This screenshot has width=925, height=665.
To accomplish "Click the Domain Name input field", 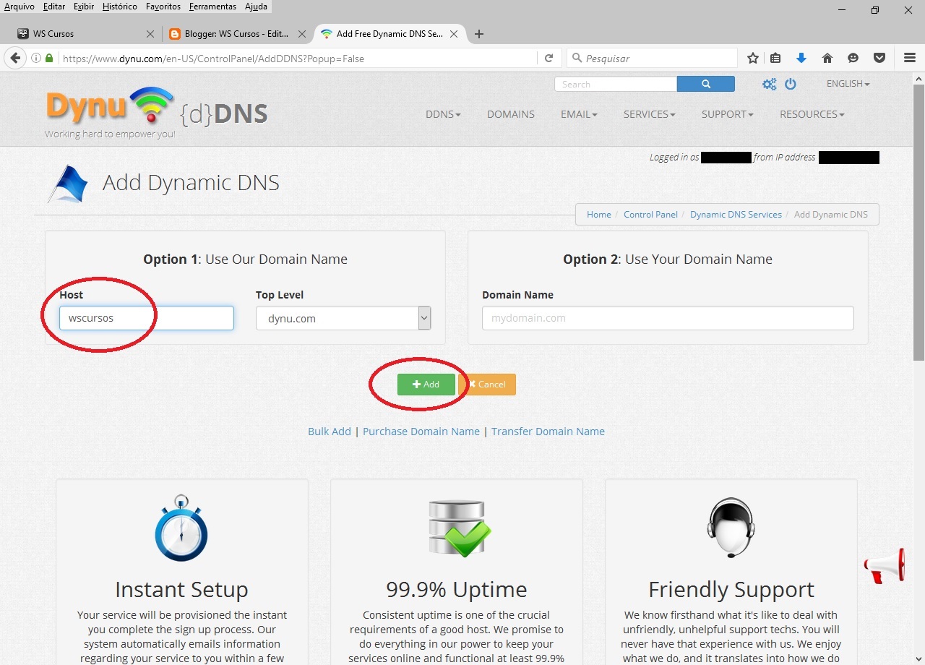I will click(668, 318).
